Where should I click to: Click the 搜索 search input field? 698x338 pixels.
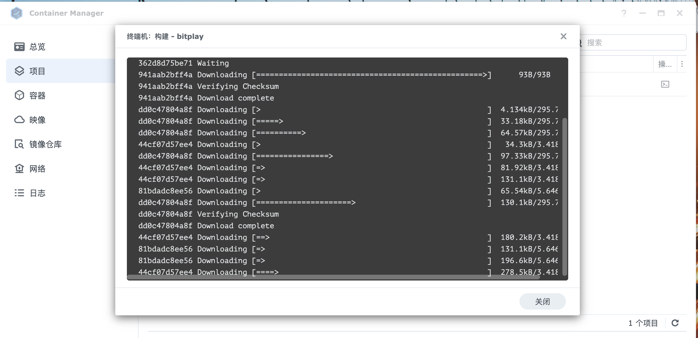click(633, 43)
